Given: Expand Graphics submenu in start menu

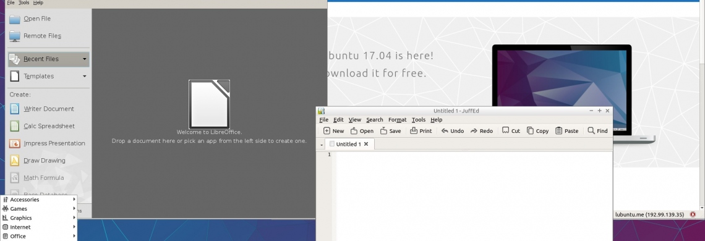Looking at the screenshot, I should (39, 218).
